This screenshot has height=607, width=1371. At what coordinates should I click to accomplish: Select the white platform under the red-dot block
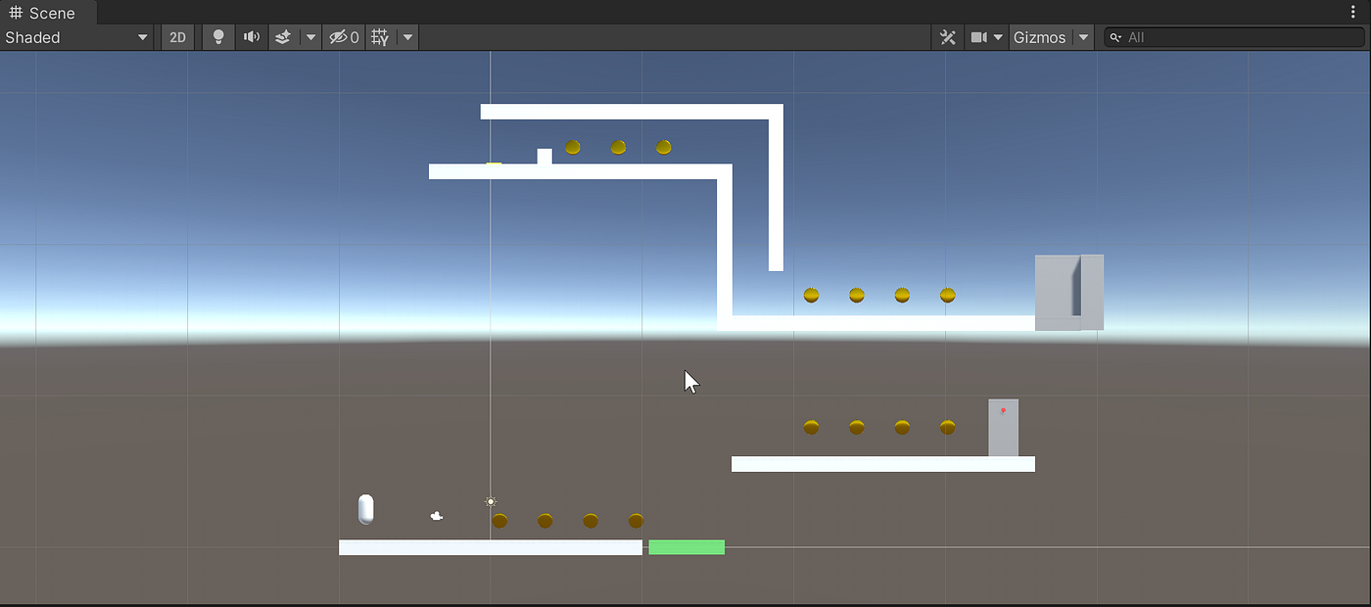[883, 464]
